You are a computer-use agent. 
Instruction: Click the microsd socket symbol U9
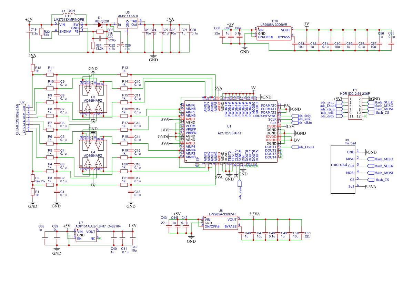tap(343, 169)
